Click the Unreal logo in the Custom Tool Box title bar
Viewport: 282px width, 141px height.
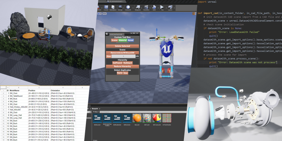coord(107,34)
